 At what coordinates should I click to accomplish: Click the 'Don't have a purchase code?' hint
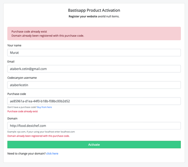[22, 107]
